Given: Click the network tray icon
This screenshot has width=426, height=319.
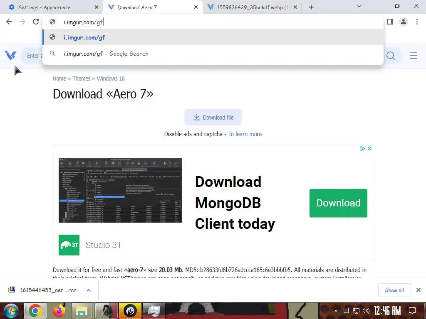Looking at the screenshot, I should click(x=356, y=311).
